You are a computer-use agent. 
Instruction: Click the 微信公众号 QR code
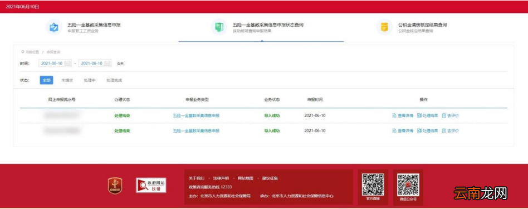point(408,184)
